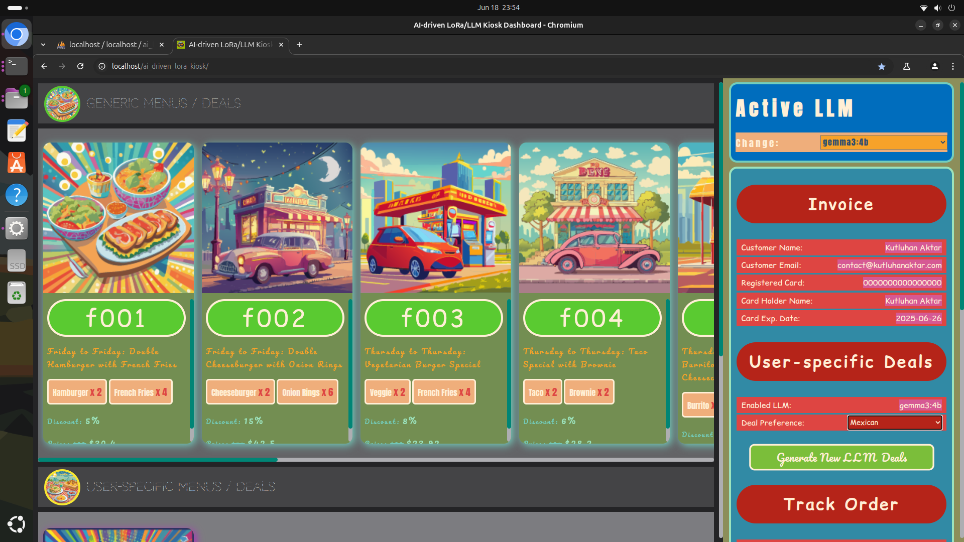This screenshot has height=542, width=964.
Task: Select the f002 deal button
Action: [275, 318]
